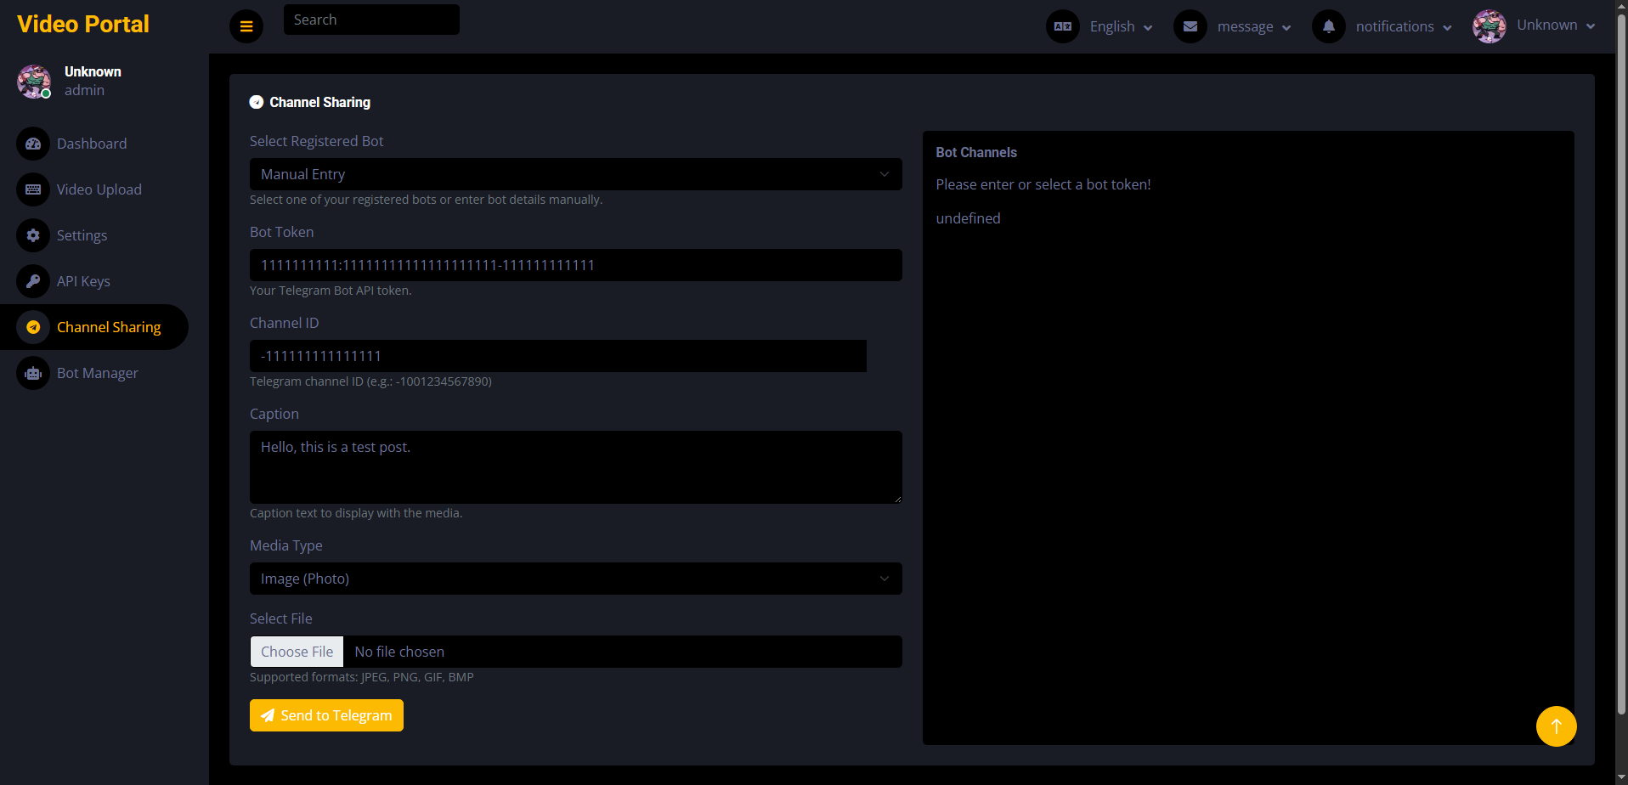Click the language translate icon
The image size is (1628, 785).
[x=1063, y=26]
